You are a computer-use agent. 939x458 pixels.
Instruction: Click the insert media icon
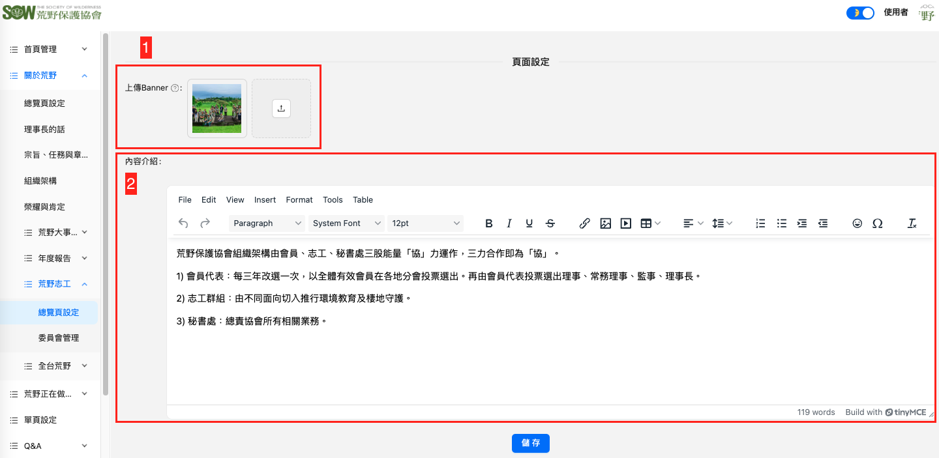tap(625, 223)
